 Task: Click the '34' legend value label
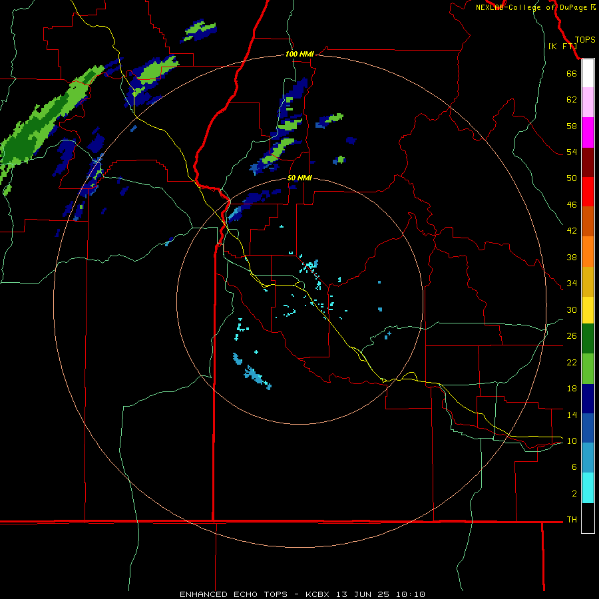coord(572,284)
